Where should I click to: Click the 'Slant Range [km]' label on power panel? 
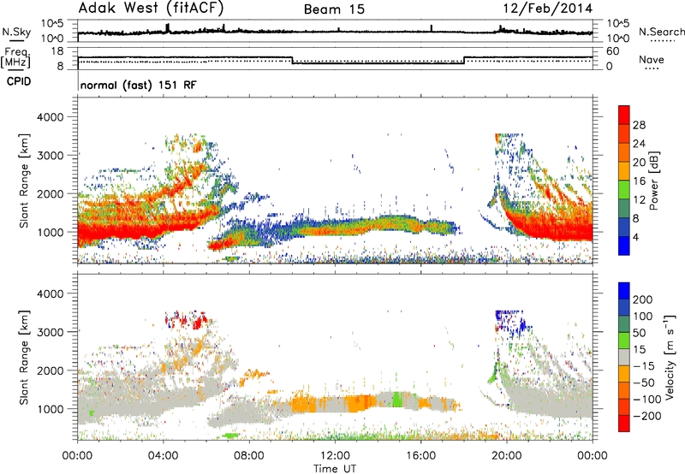pos(24,181)
